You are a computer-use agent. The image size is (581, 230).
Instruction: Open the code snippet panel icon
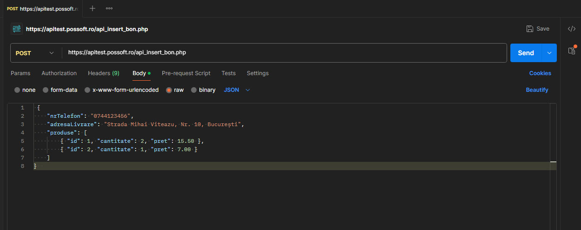tap(571, 29)
